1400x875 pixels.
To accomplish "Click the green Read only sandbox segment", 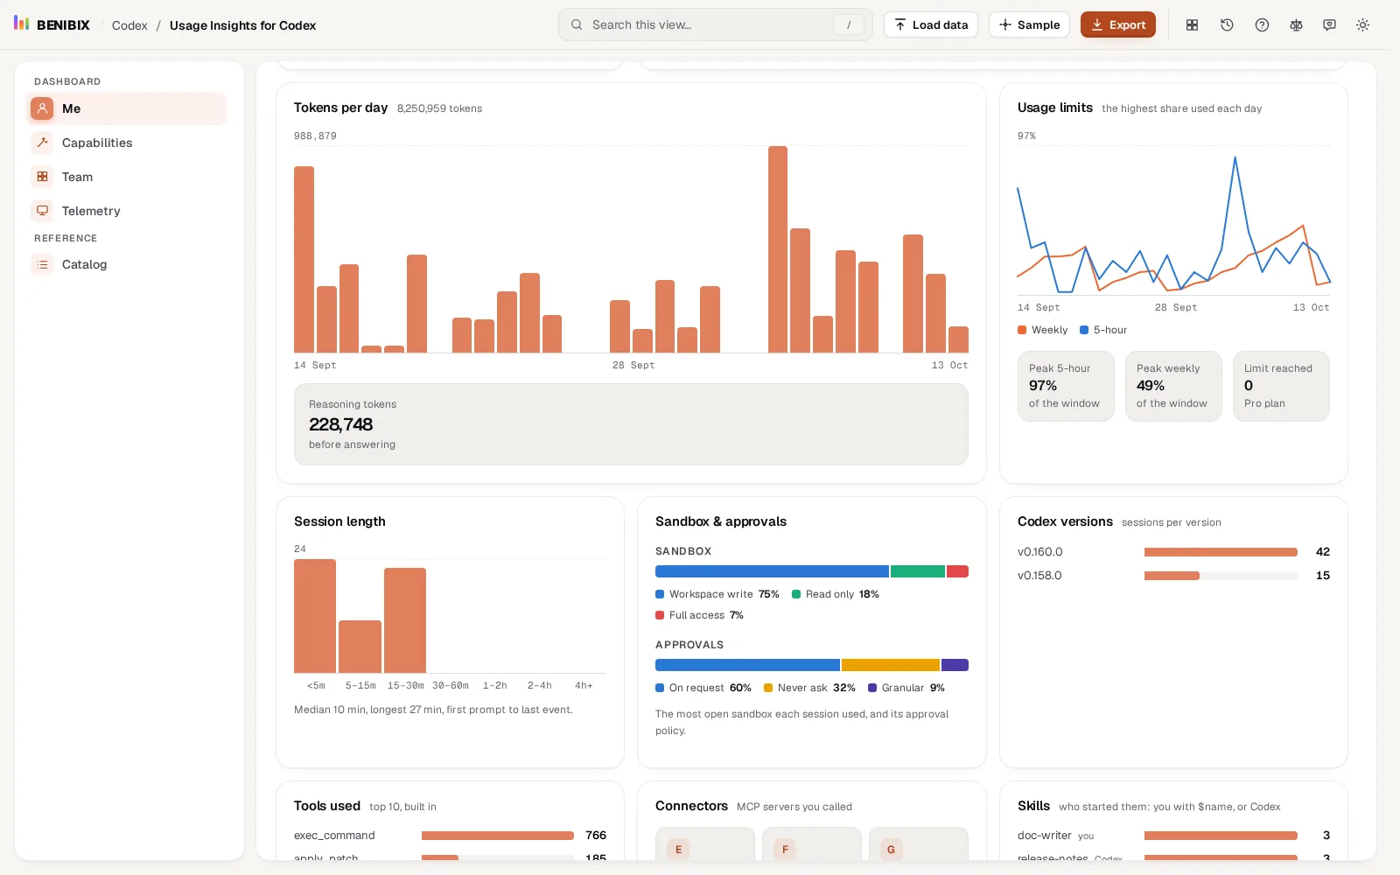I will coord(918,571).
